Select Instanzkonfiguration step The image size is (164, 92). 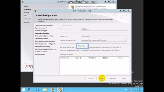(x=42, y=33)
